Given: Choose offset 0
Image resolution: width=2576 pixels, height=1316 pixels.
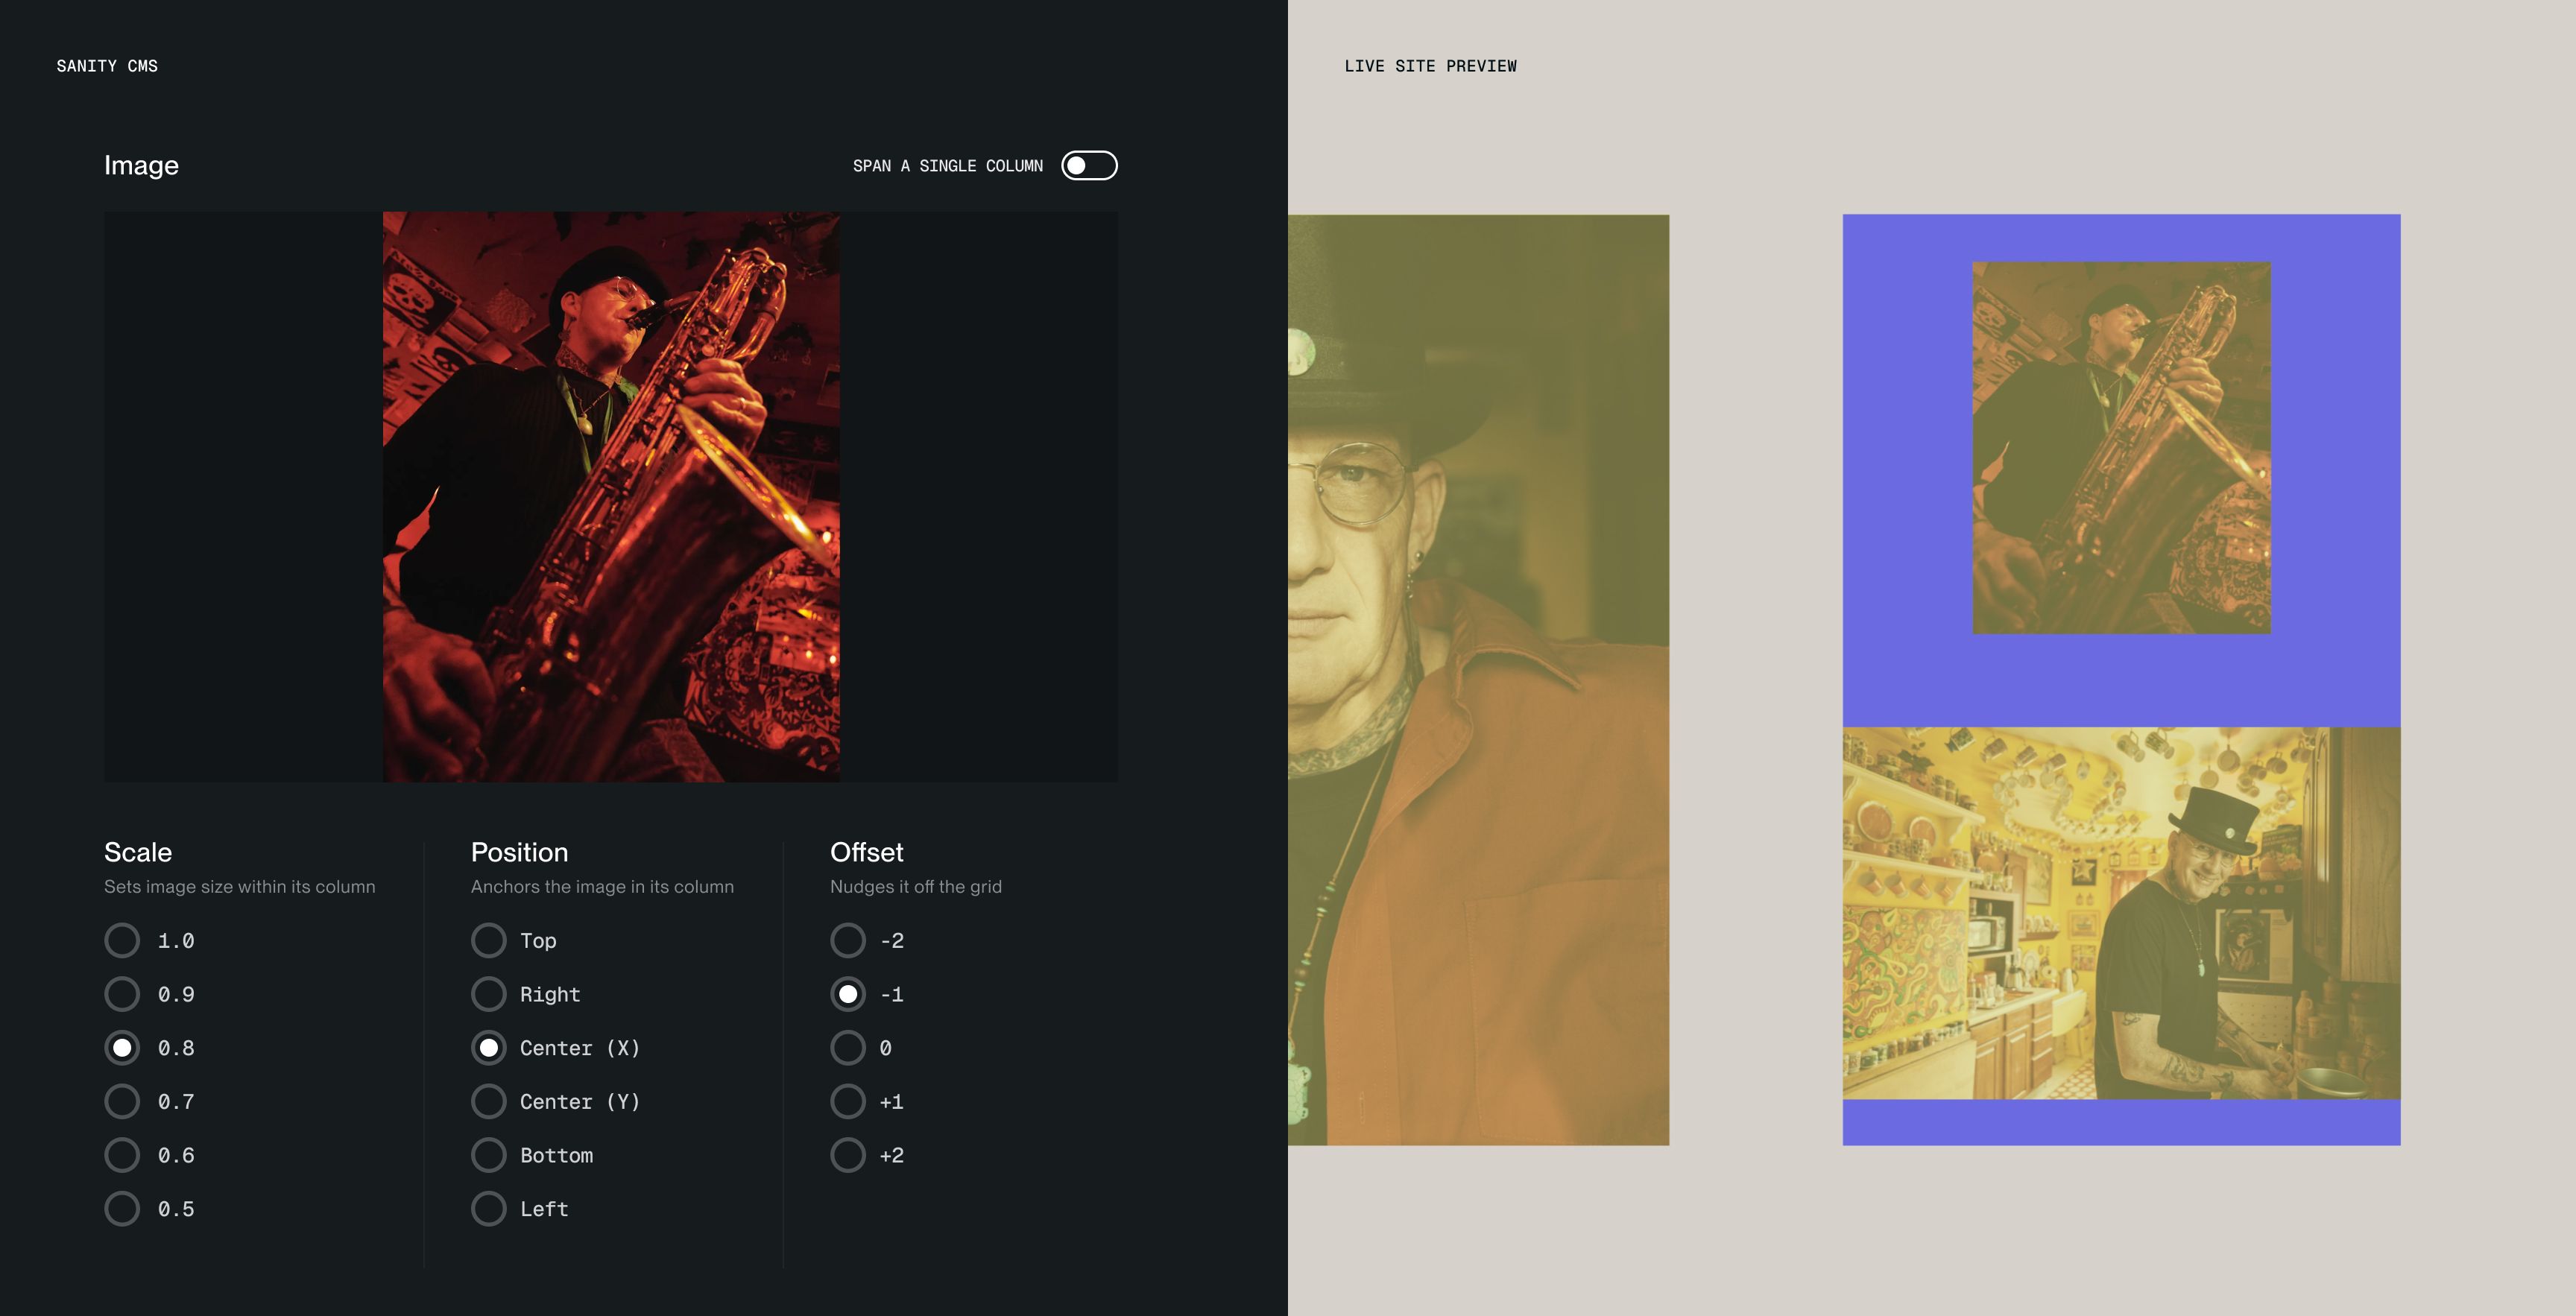Looking at the screenshot, I should [848, 1048].
